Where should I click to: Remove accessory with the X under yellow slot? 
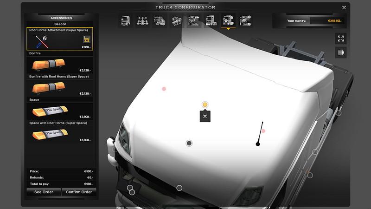[205, 116]
